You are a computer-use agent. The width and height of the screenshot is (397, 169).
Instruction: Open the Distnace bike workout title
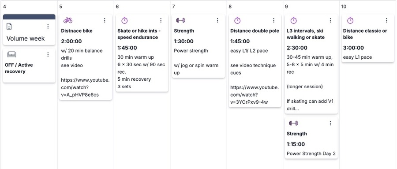tap(77, 31)
